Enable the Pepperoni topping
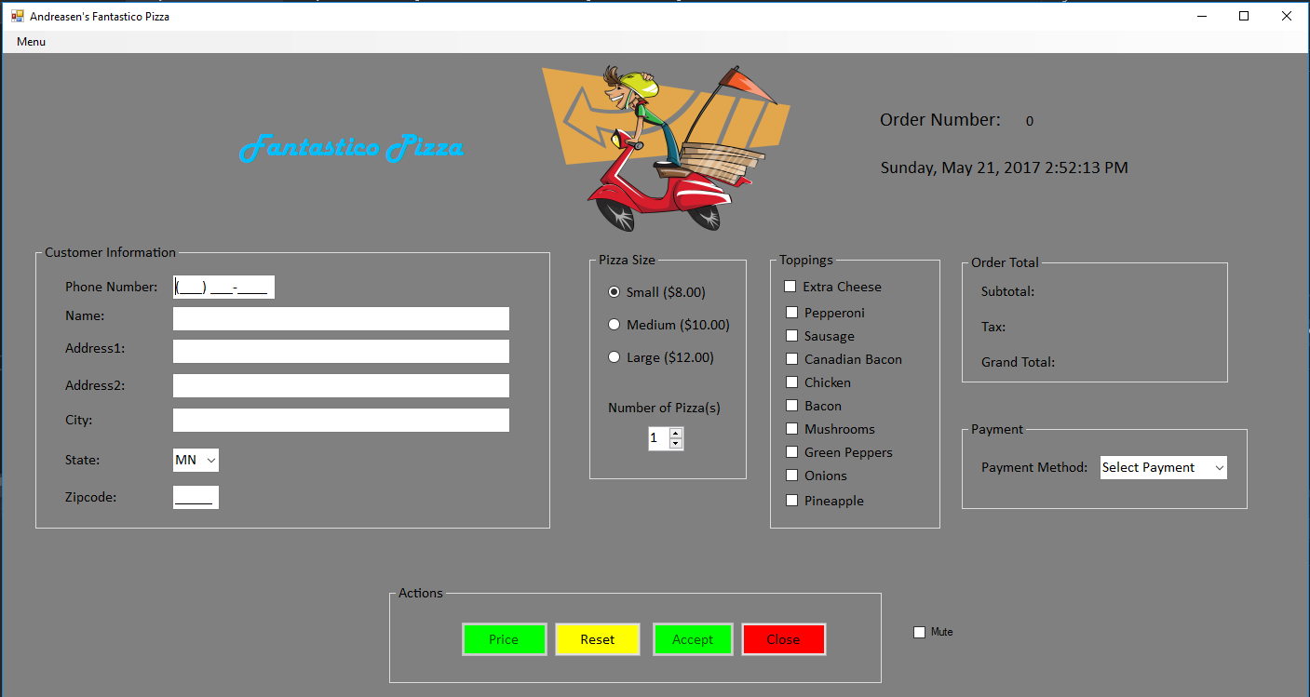The image size is (1310, 697). 790,312
